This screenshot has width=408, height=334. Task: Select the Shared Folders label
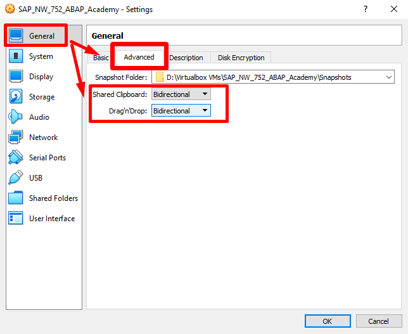[x=53, y=198]
